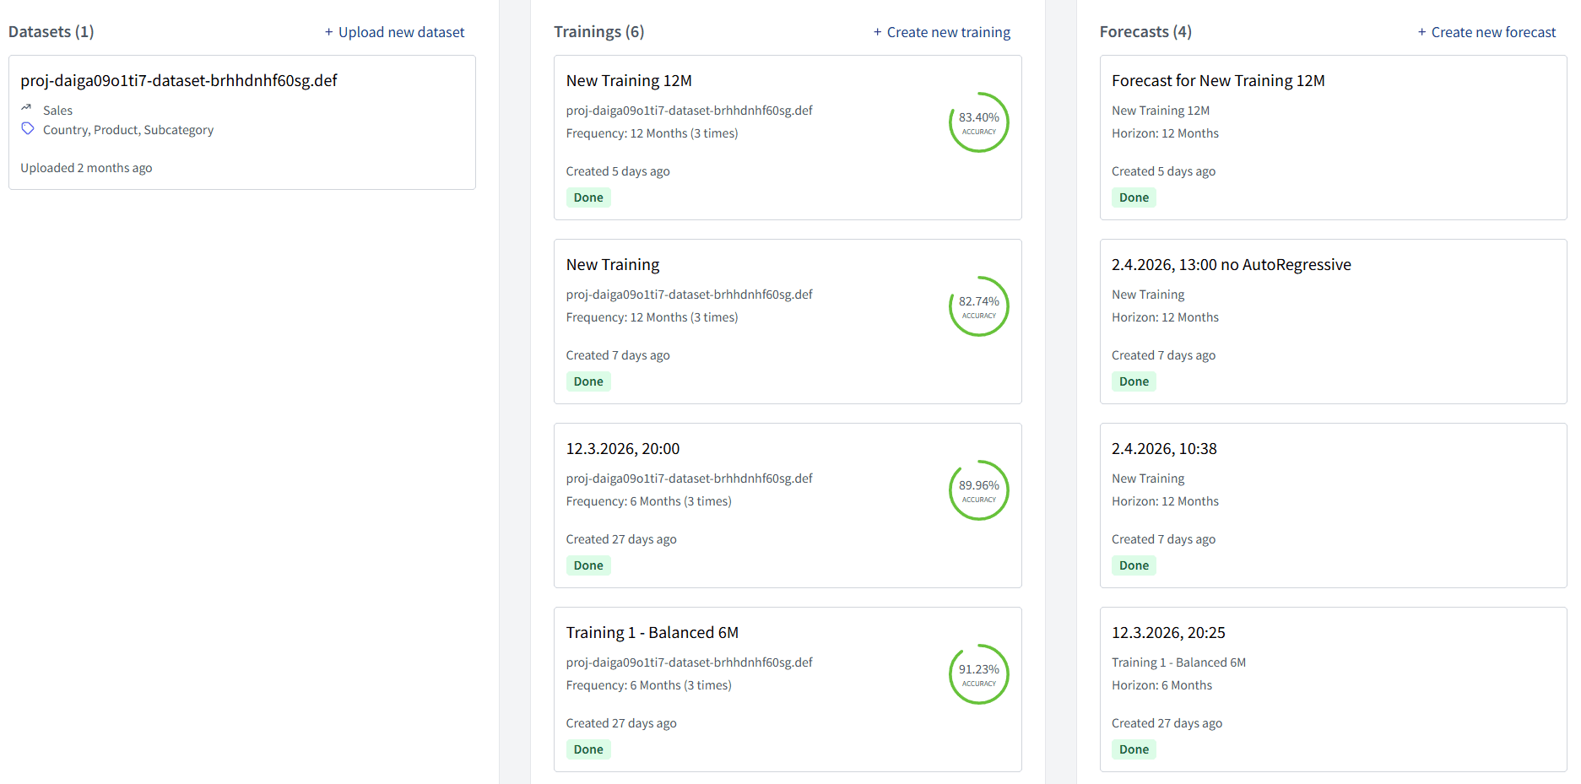Click the tag icon beside Country, Product, Subcategory

click(28, 129)
